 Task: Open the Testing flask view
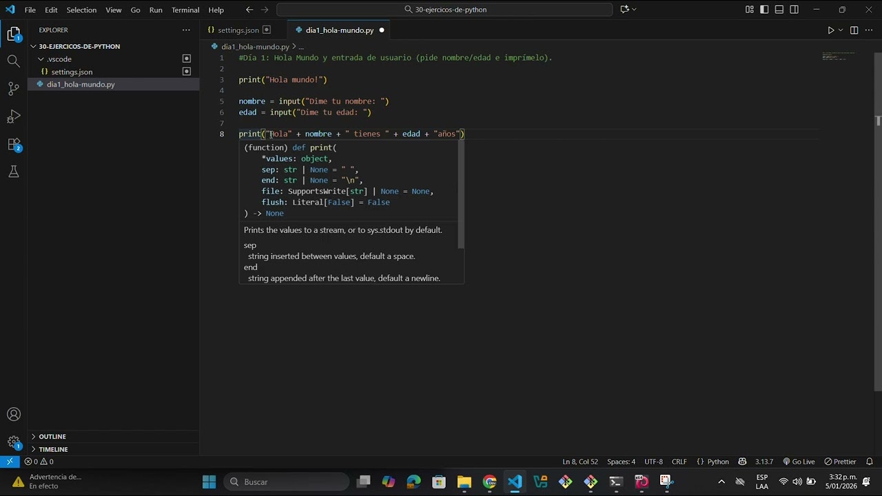[x=14, y=172]
